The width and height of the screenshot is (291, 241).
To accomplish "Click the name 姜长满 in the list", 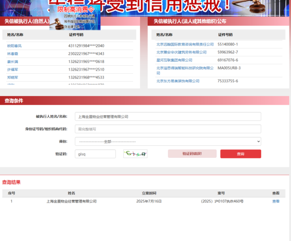I will [x=13, y=62].
